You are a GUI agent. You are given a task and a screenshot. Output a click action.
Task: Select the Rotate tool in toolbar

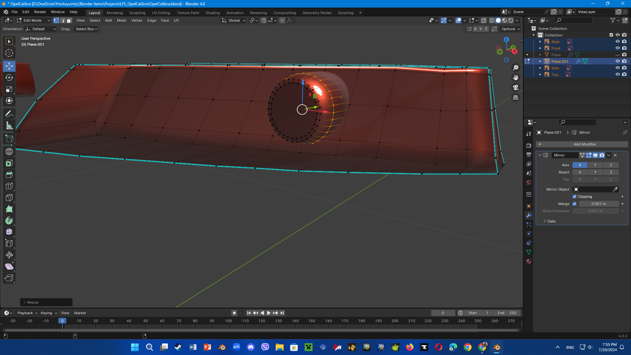coord(9,78)
